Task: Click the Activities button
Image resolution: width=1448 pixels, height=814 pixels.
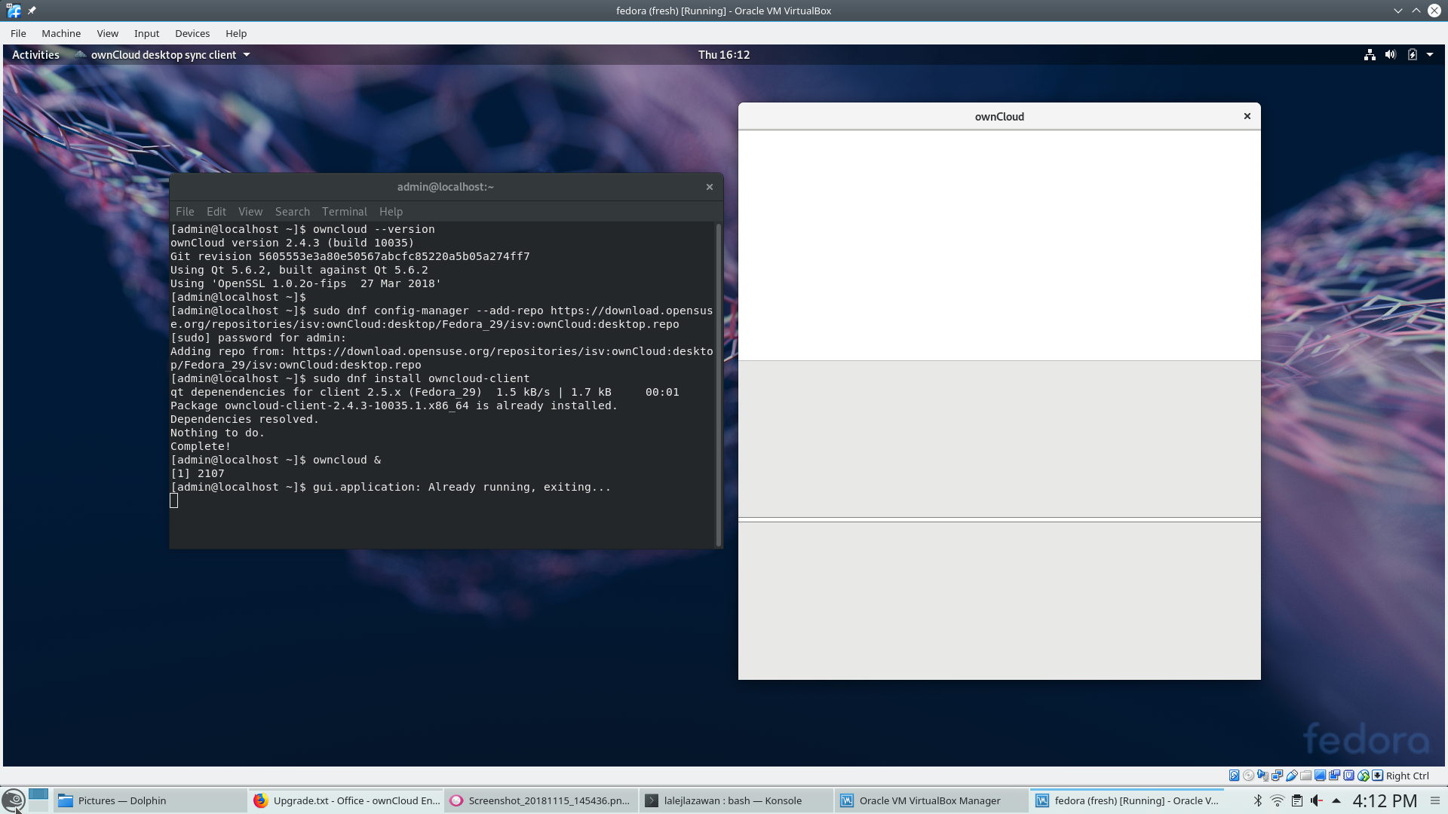Action: (x=35, y=54)
